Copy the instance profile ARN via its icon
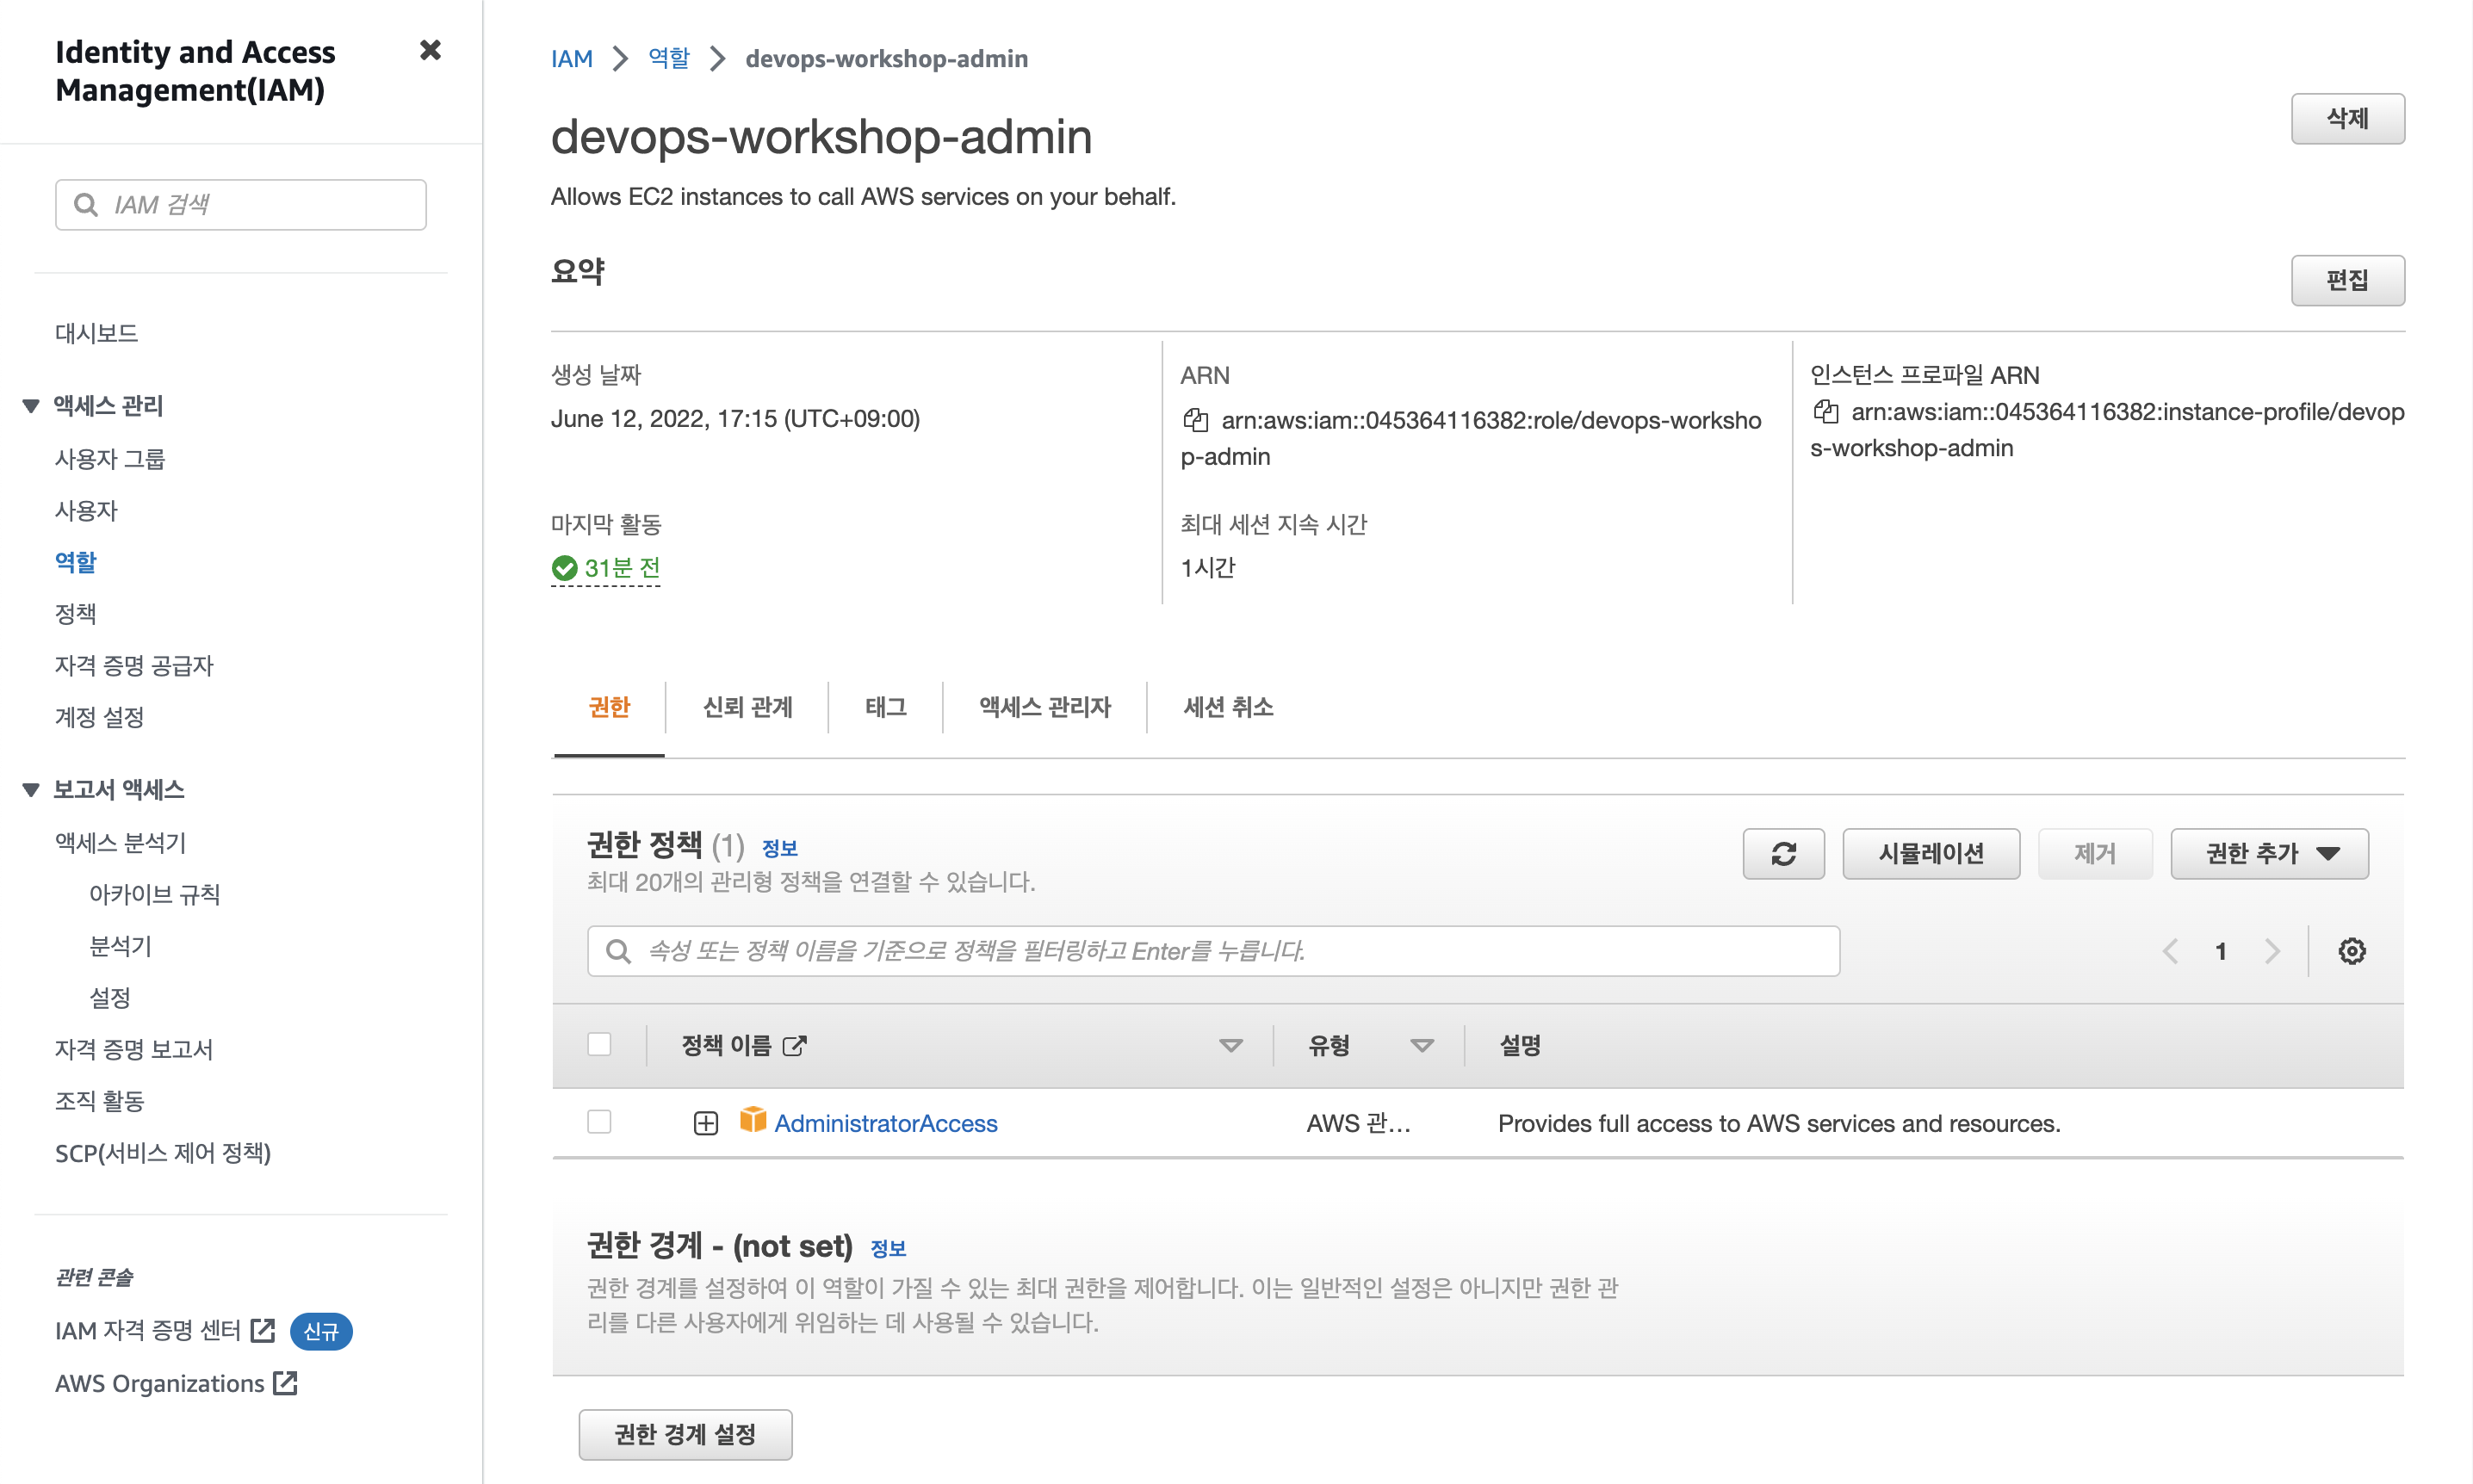 click(x=1825, y=412)
